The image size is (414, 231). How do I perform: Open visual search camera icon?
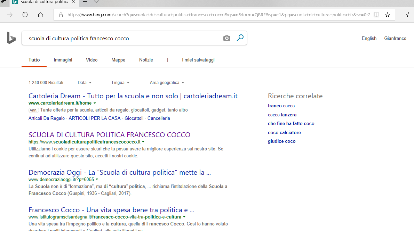(x=226, y=38)
